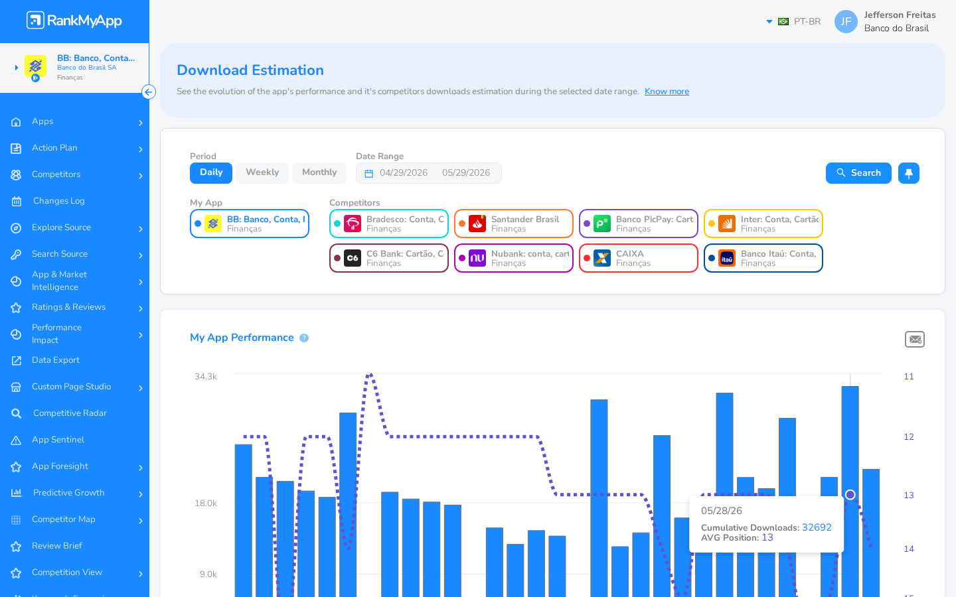The height and width of the screenshot is (597, 956).
Task: Toggle the BB: Banco, Conta my app chip
Action: pyautogui.click(x=250, y=224)
